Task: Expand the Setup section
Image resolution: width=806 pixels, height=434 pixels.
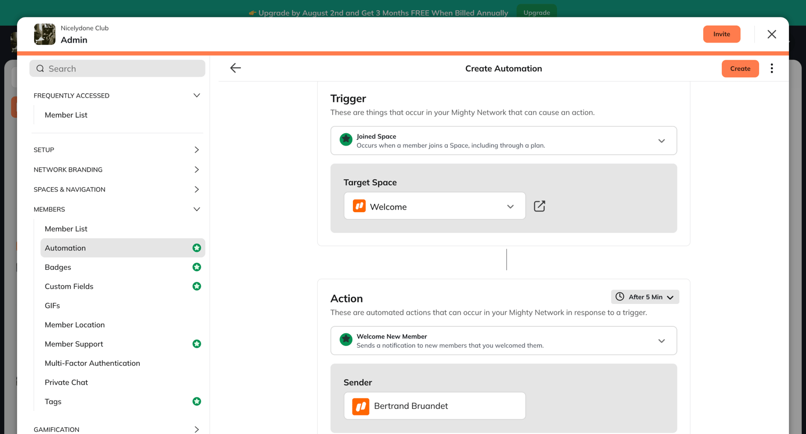Action: (117, 150)
